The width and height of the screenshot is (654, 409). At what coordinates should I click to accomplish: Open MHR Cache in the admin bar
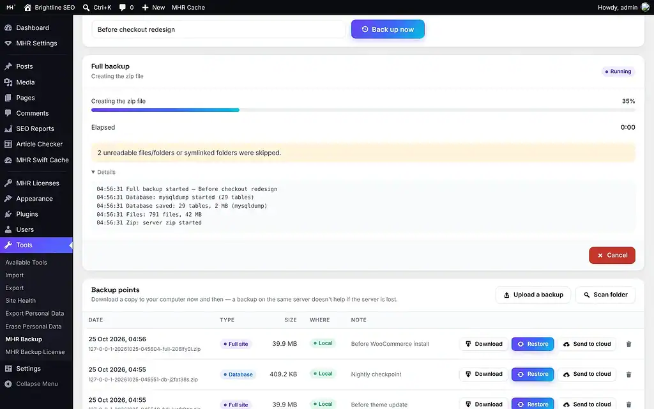tap(188, 8)
